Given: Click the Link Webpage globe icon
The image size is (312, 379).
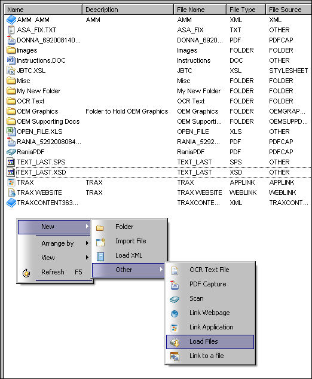Looking at the screenshot, I should (x=175, y=313).
